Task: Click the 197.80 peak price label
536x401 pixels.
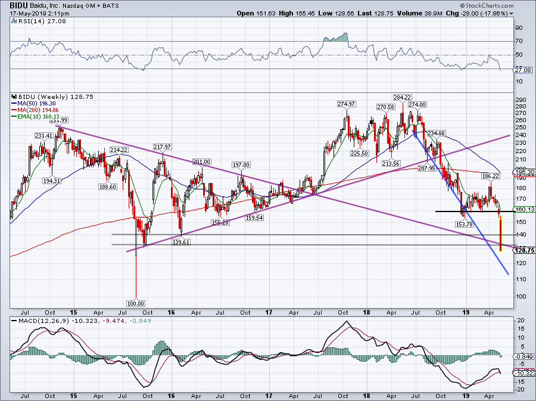Action: tap(241, 165)
